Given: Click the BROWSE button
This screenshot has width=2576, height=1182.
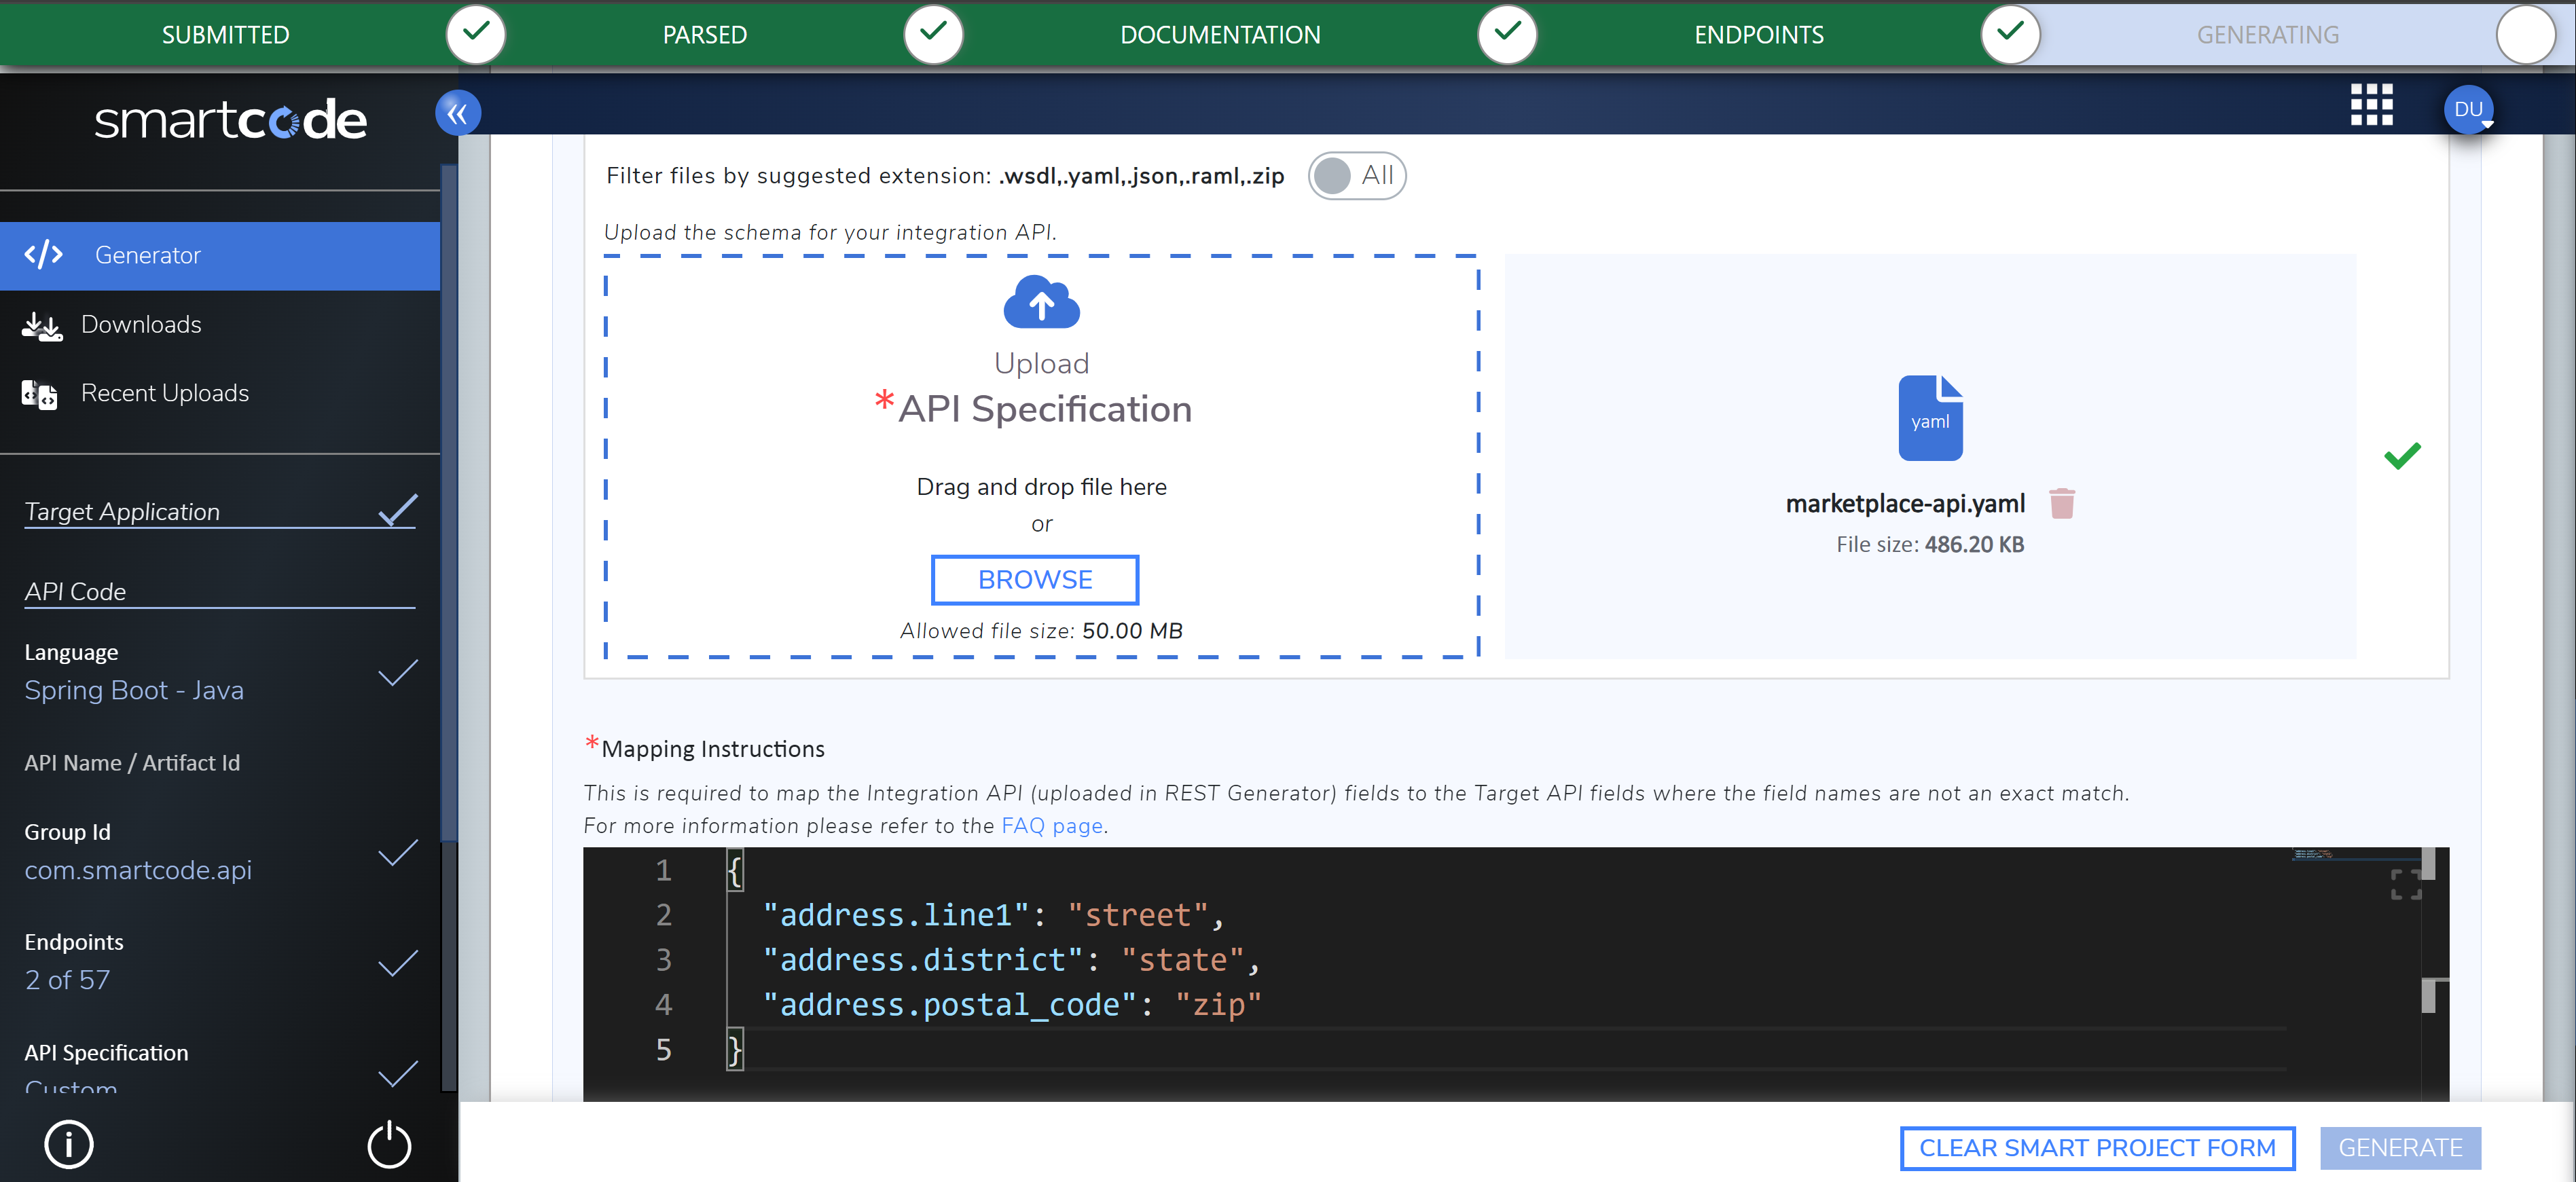Looking at the screenshot, I should point(1035,580).
